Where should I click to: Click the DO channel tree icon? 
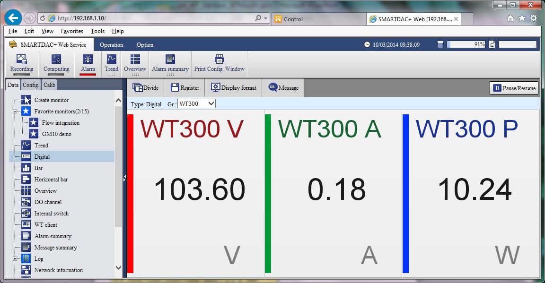click(x=26, y=202)
